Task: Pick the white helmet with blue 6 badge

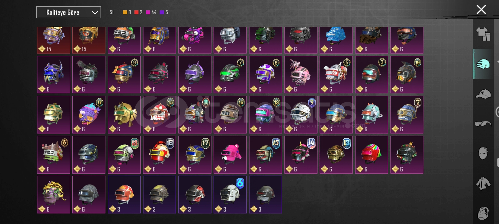Action: [230, 194]
